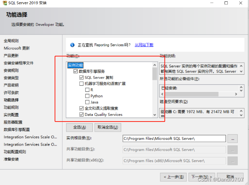Click the SQL Server setup title bar icon
249x185 pixels.
pyautogui.click(x=5, y=3)
